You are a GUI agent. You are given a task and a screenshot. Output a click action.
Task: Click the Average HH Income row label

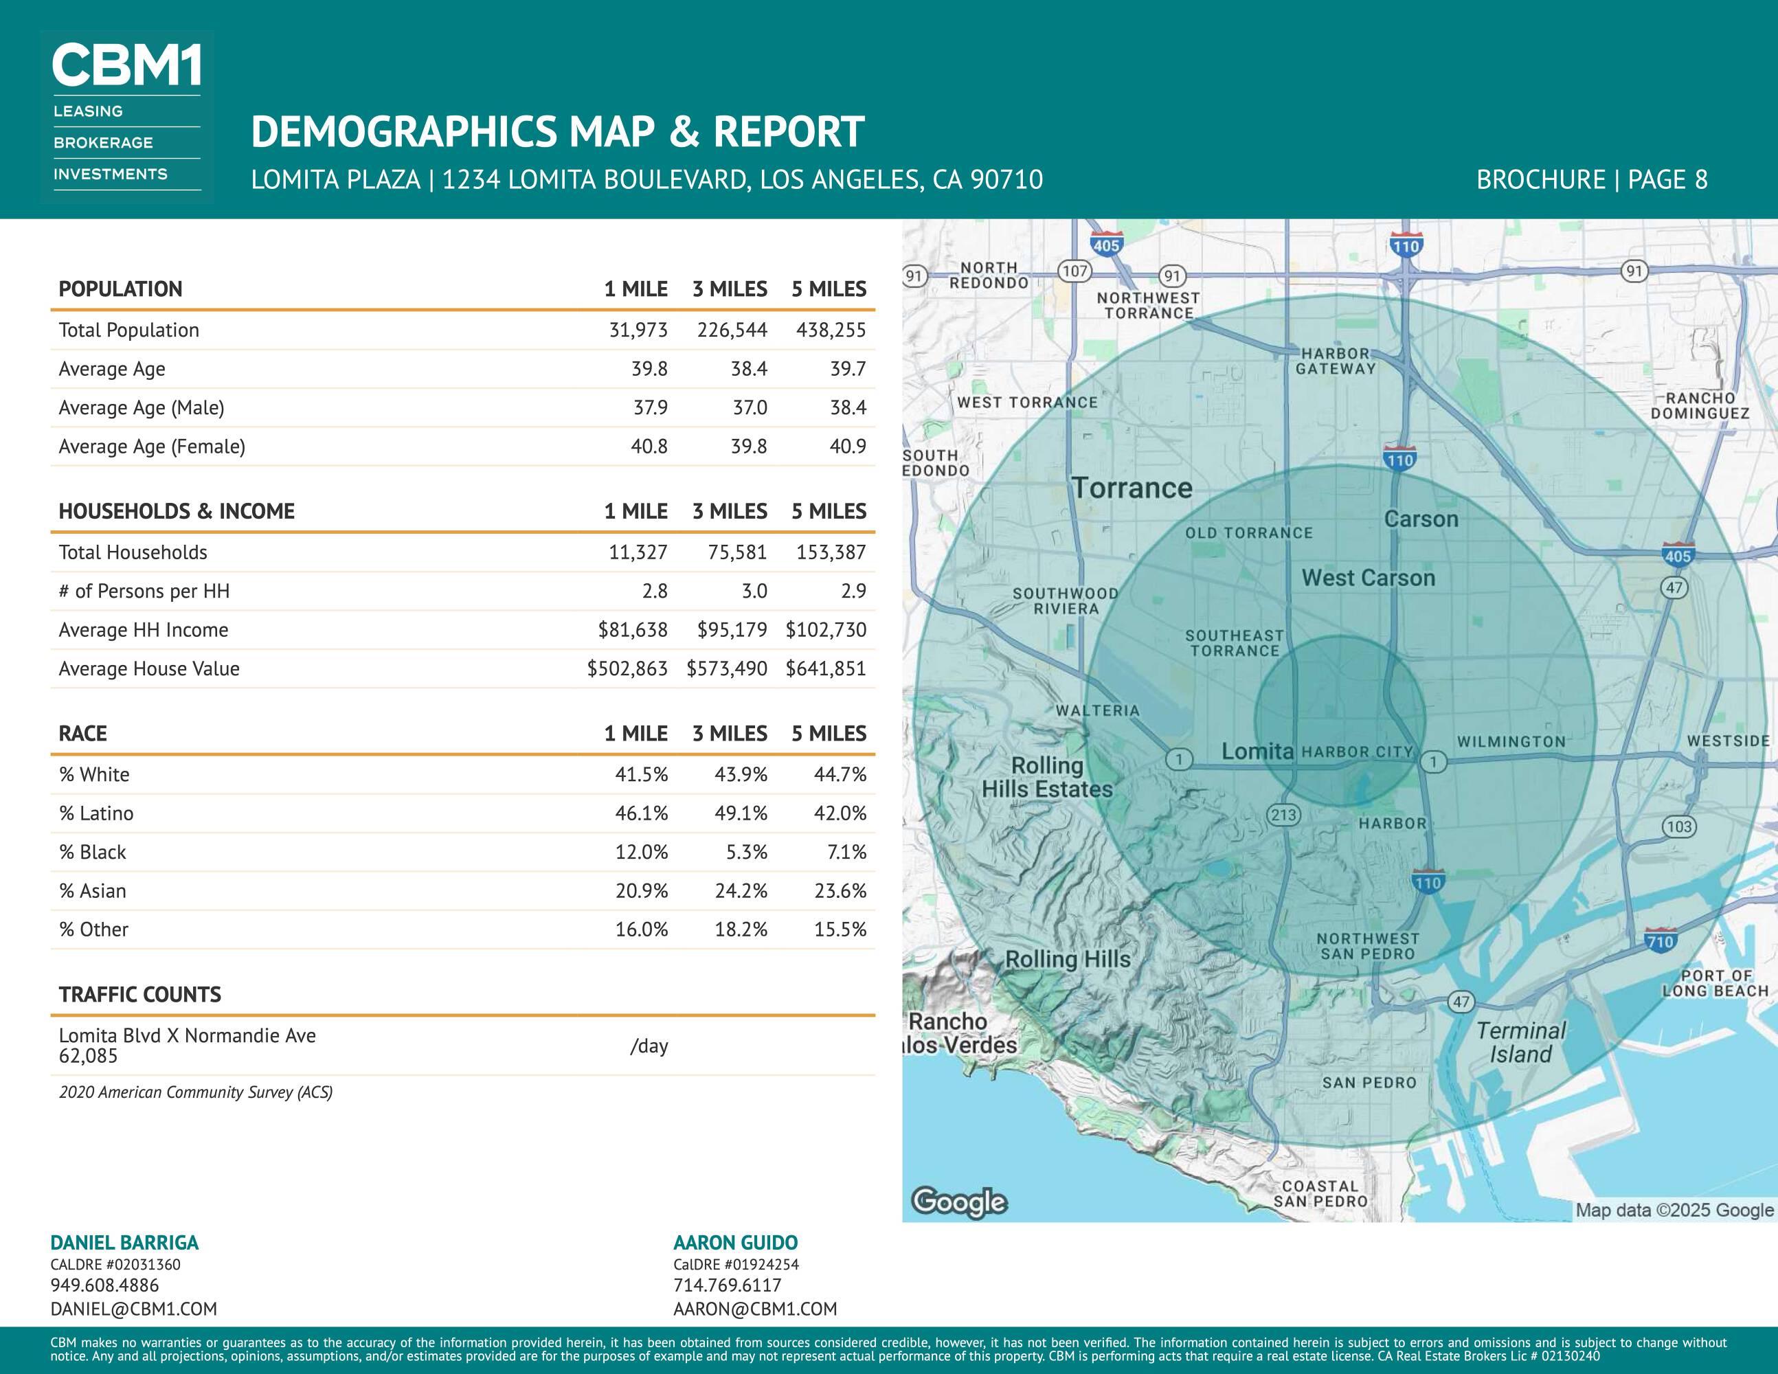click(144, 630)
